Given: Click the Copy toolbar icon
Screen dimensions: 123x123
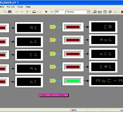Looking at the screenshot, I should [5, 12].
